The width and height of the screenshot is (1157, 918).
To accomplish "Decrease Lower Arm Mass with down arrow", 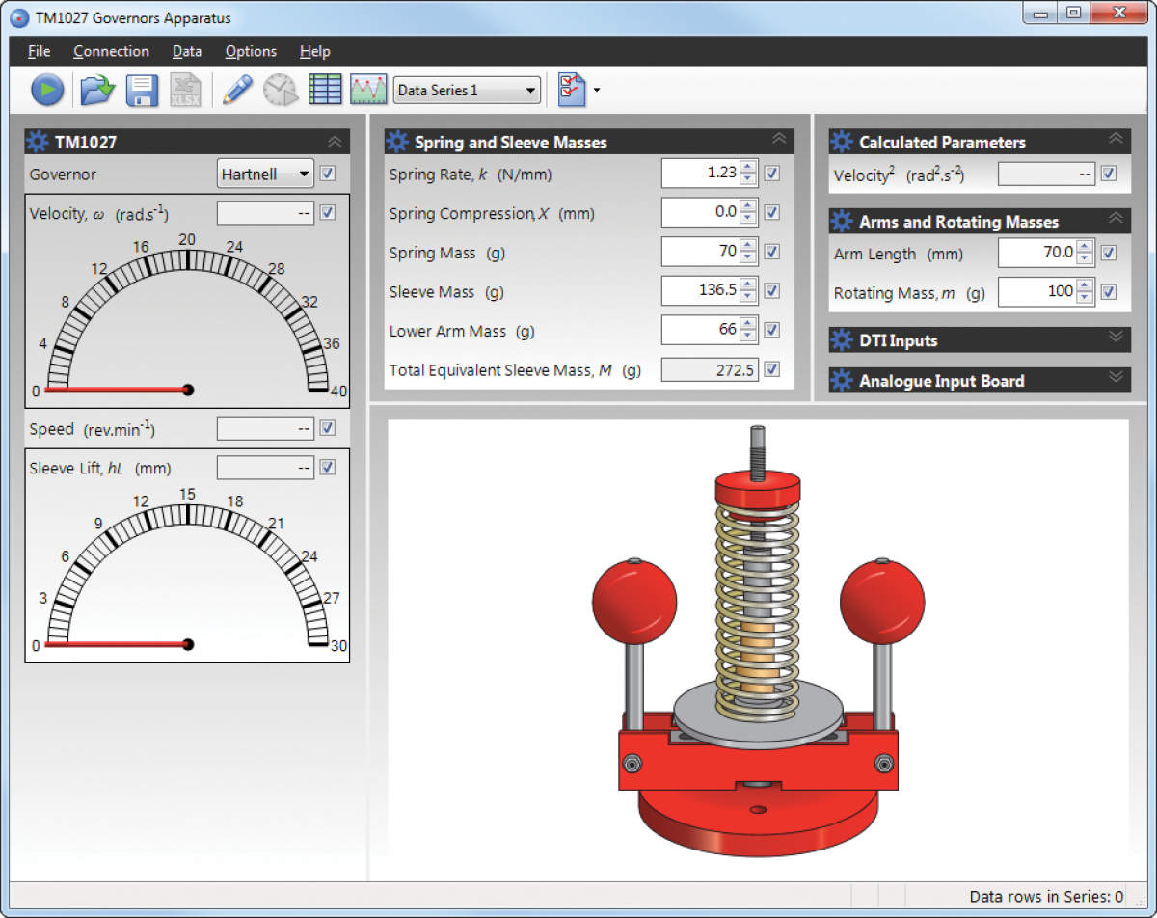I will tap(748, 337).
